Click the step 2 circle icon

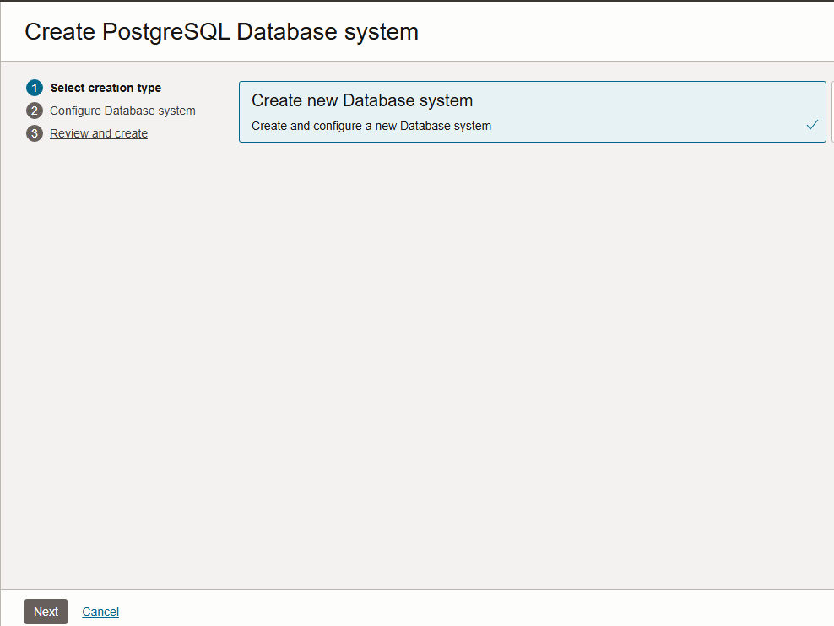point(35,111)
